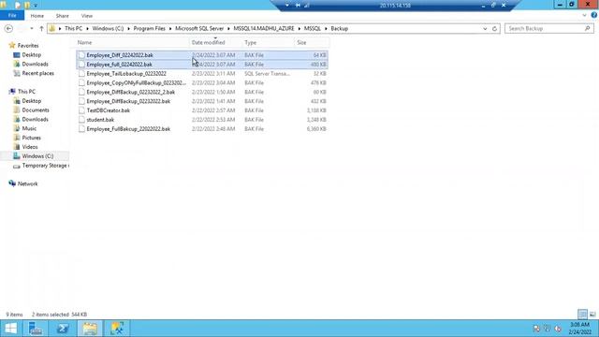
Task: Click the 2/24/2022 3:07 AM date cell
Action: pyautogui.click(x=213, y=55)
